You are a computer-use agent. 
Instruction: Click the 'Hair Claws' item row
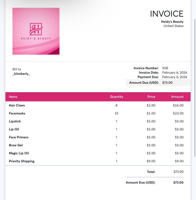98,105
